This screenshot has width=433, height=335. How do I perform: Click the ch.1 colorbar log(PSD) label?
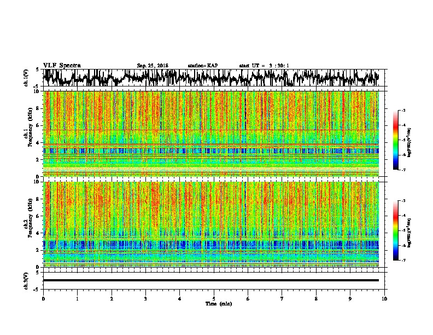tap(409, 143)
